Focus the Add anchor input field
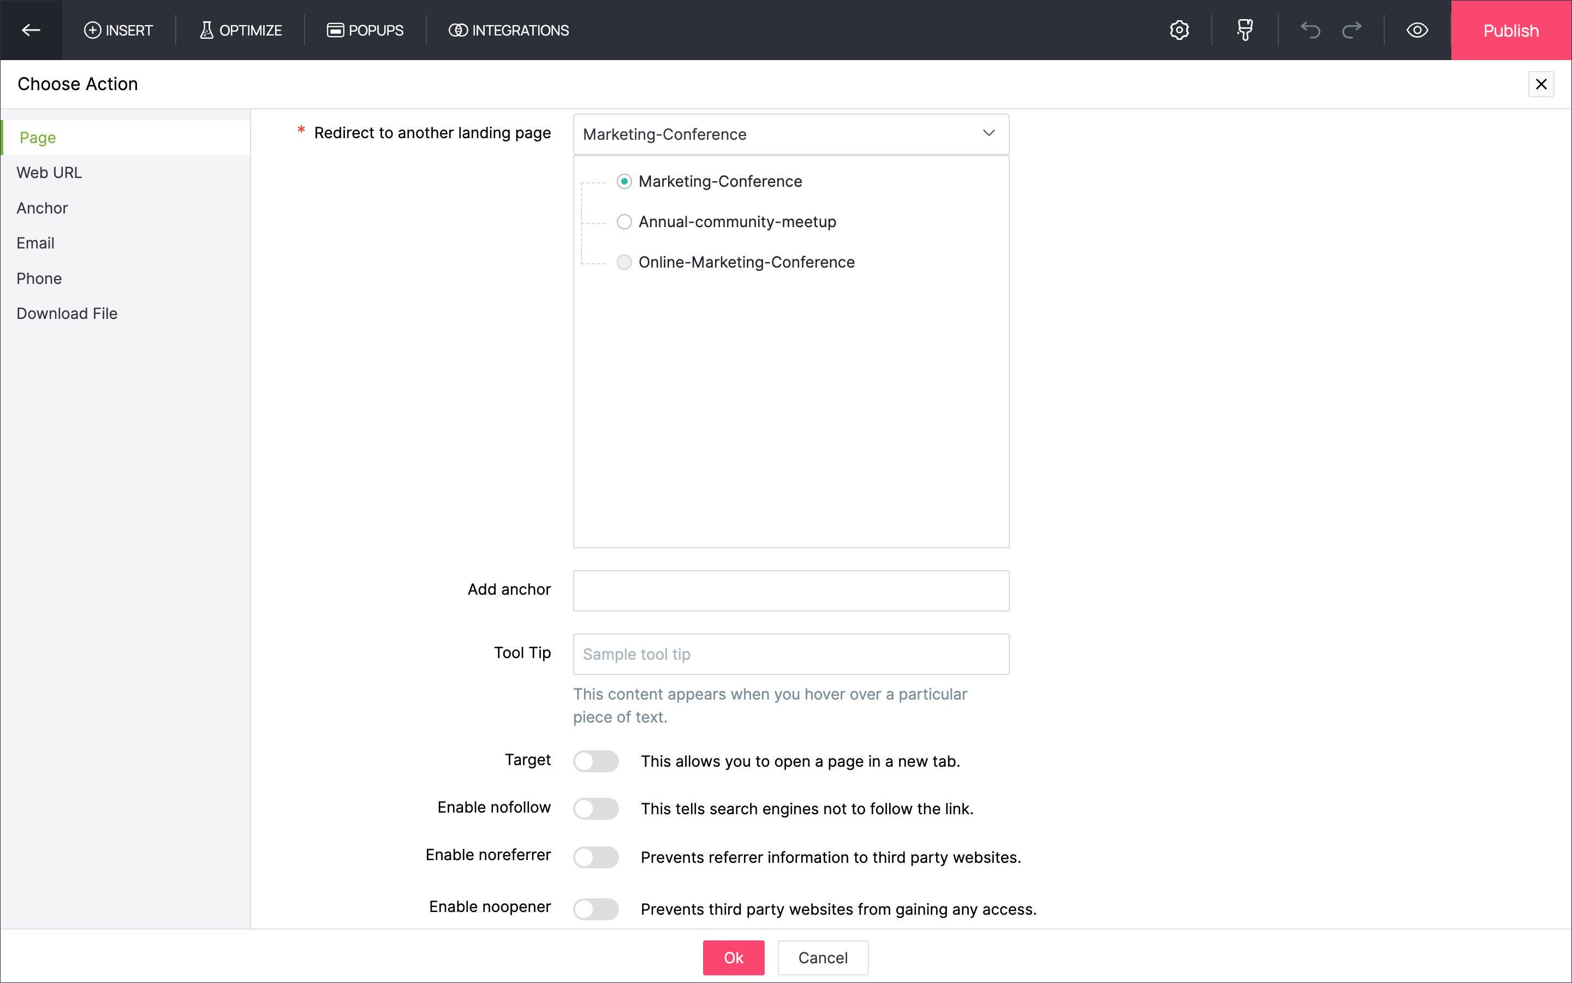 coord(790,590)
